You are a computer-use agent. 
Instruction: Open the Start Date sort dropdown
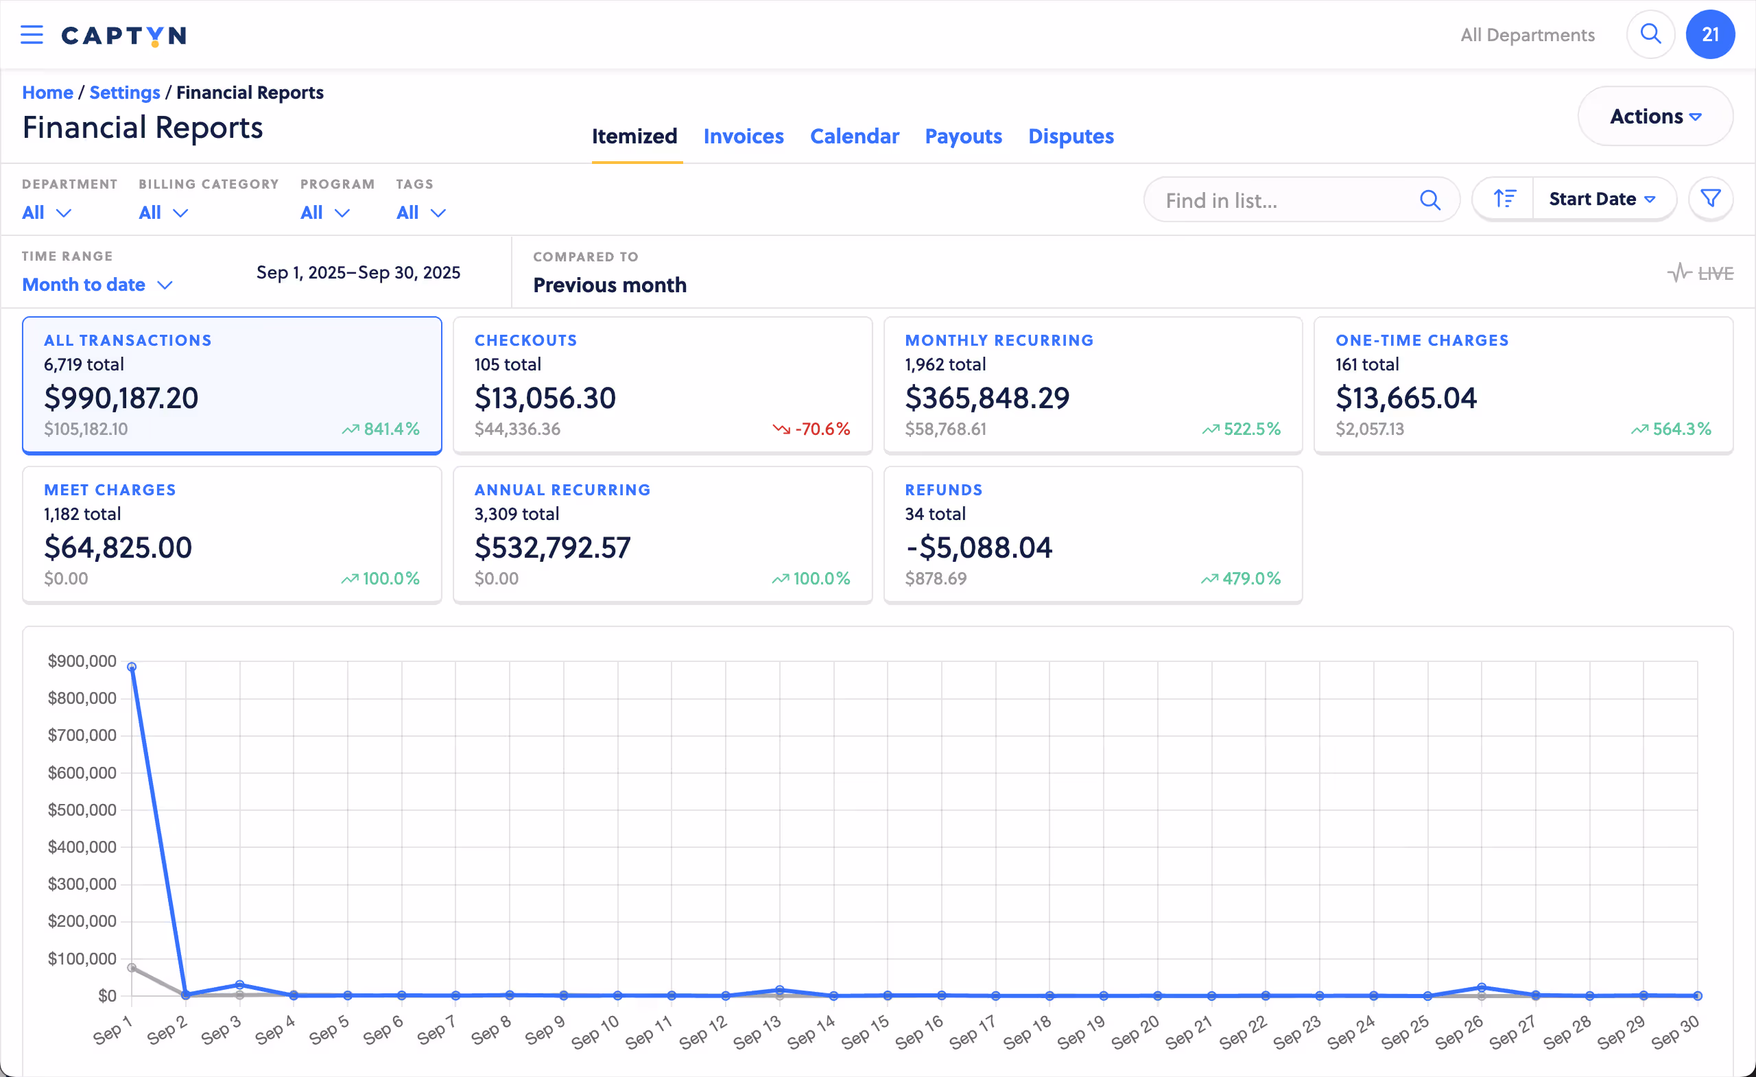click(x=1602, y=199)
